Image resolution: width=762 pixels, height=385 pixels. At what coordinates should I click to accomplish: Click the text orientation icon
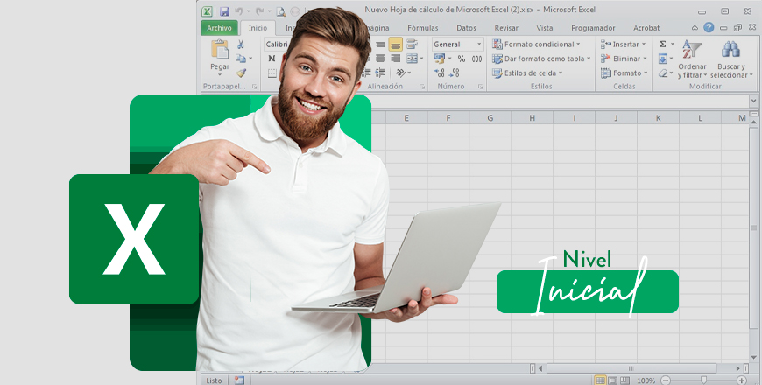point(401,73)
